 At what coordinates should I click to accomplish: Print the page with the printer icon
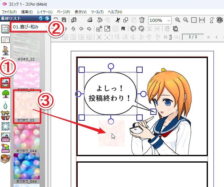(x=90, y=20)
